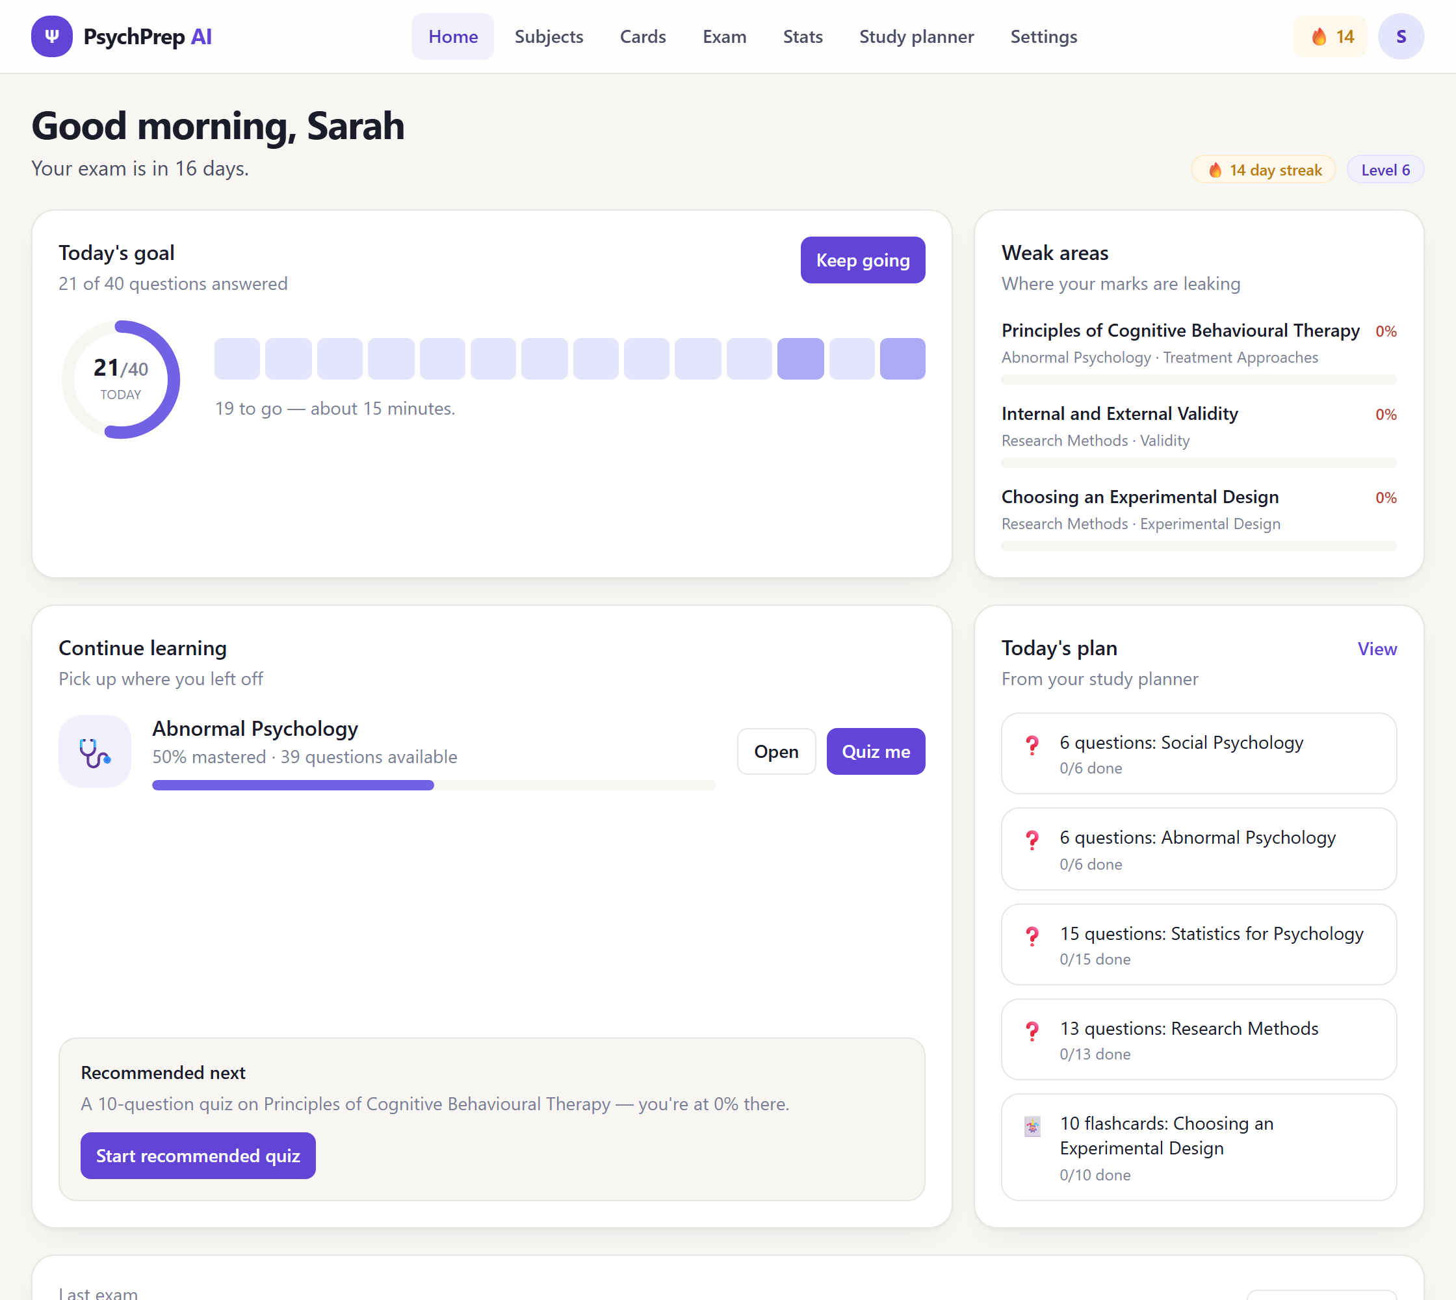Screen dimensions: 1456x1300
Task: Click "21 of 40 questions answered" text
Action: 173,284
